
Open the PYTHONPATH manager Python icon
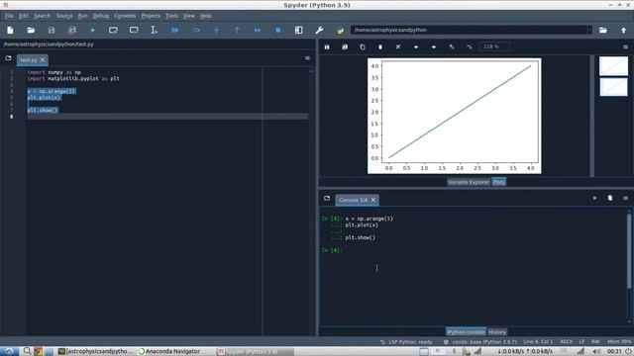tap(340, 31)
